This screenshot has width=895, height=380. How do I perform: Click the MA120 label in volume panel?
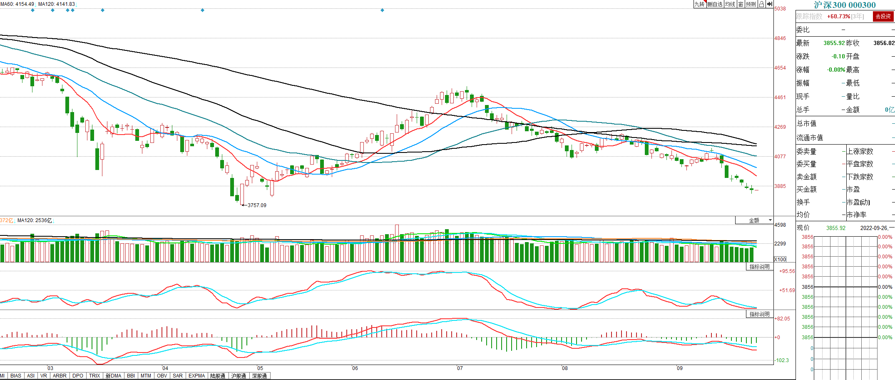35,220
